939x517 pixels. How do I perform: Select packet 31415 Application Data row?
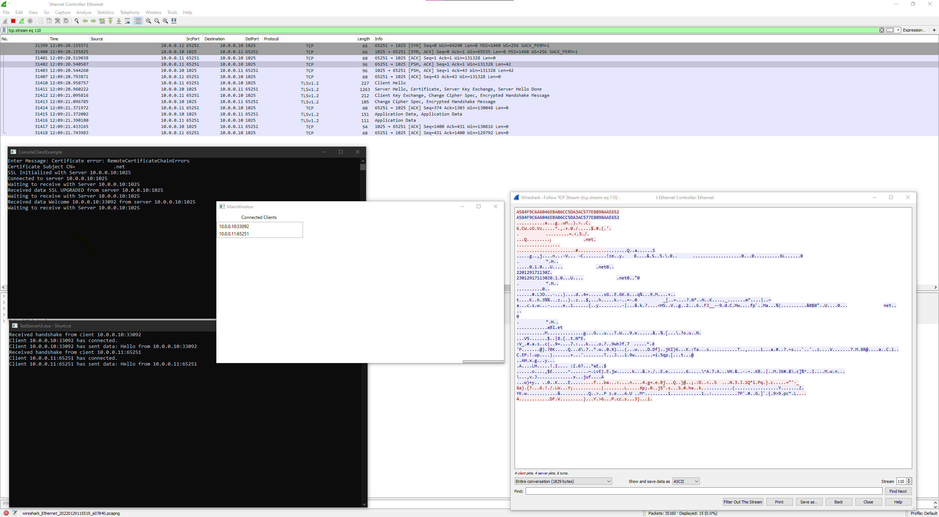[x=469, y=114]
